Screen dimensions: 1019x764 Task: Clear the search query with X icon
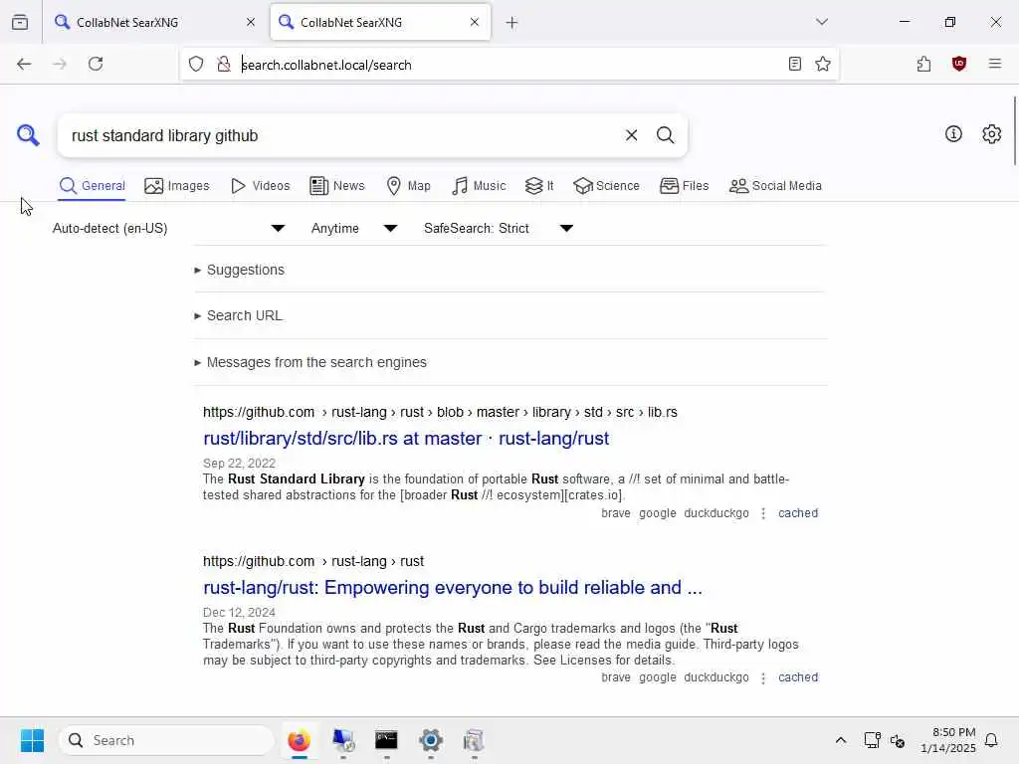(x=631, y=135)
